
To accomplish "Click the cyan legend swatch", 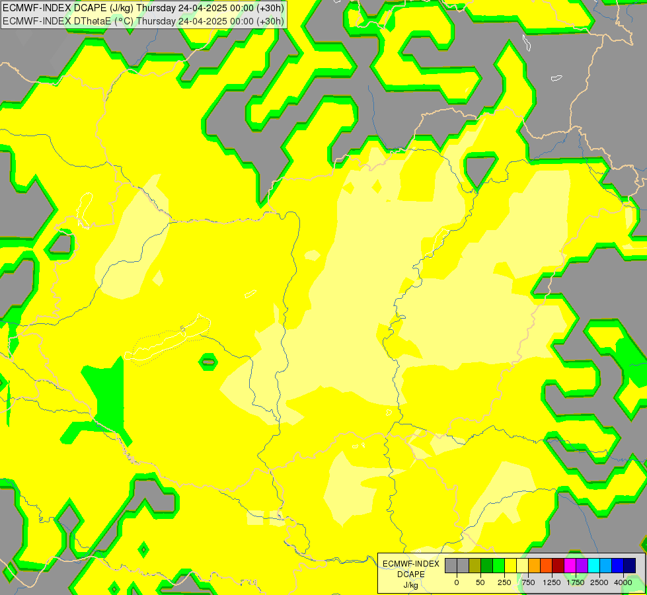I will point(593,566).
